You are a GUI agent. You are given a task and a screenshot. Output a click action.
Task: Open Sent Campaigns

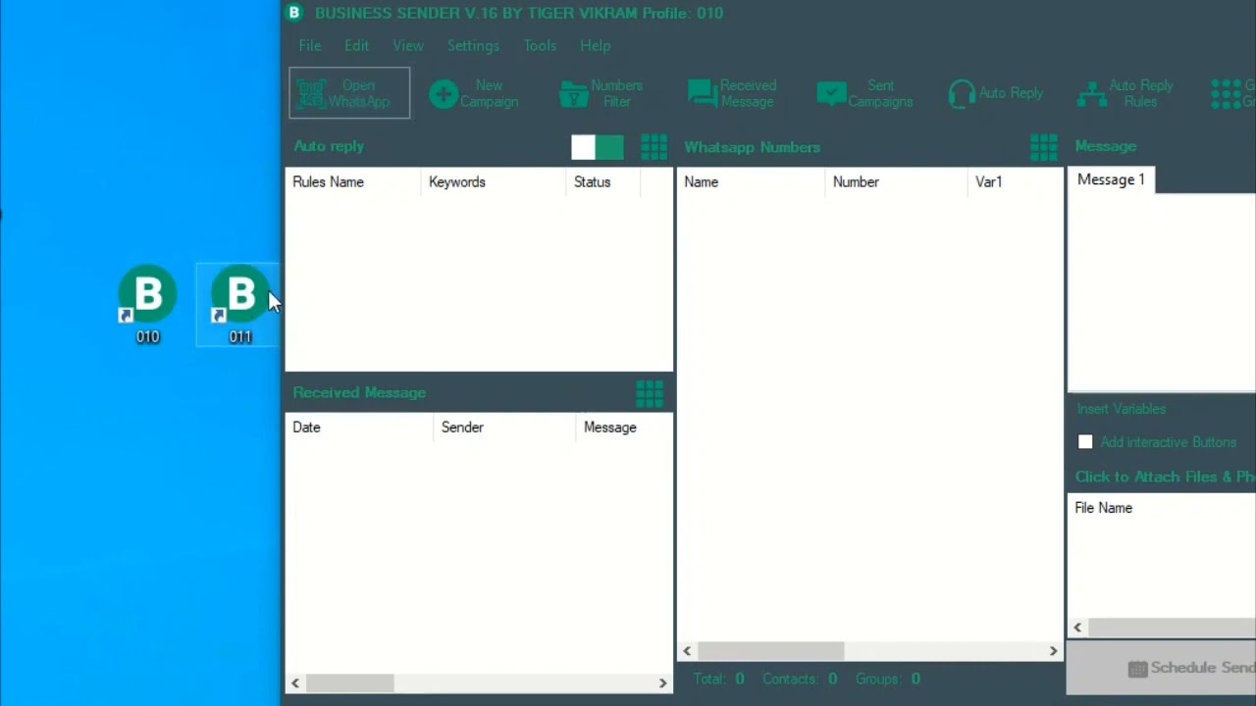pos(863,93)
